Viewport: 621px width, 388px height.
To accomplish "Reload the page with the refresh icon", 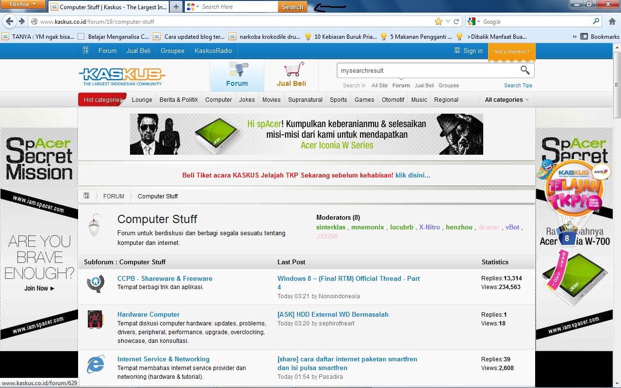I will click(456, 21).
